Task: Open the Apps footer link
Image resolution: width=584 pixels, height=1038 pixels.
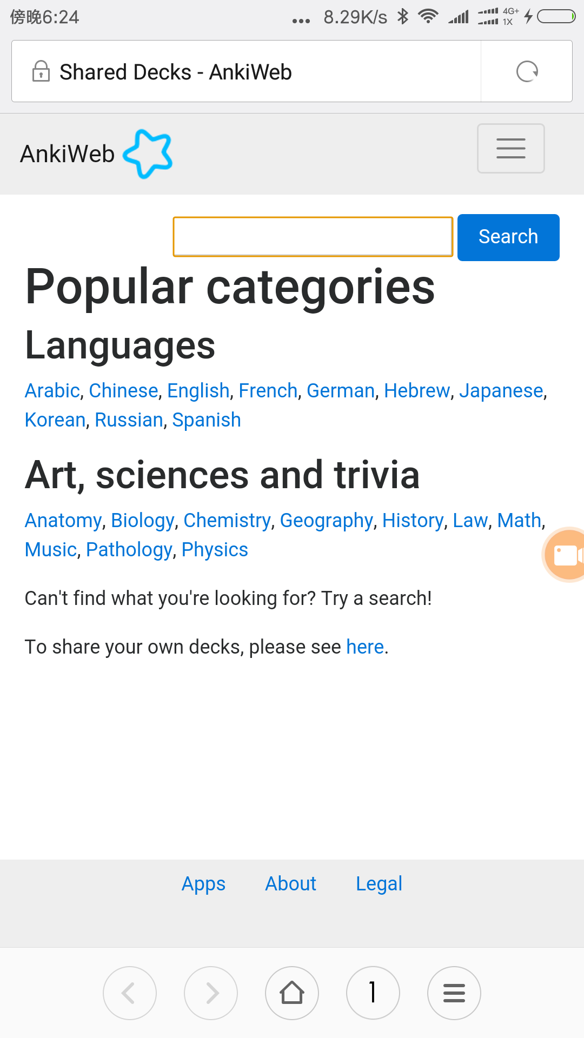Action: 203,884
